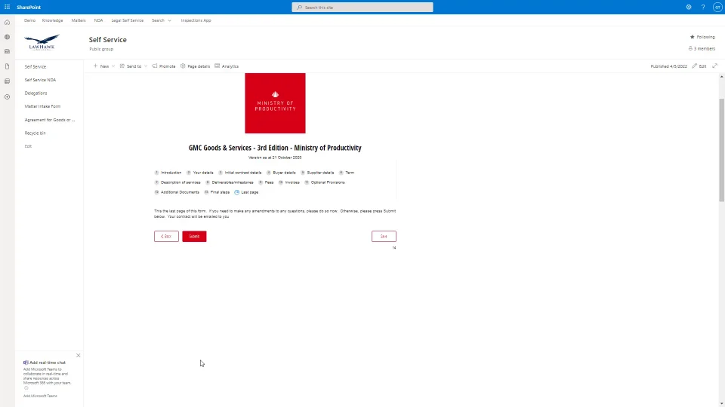Go to form step 9 Fees
Screen dimensions: 725x407
coord(266,182)
